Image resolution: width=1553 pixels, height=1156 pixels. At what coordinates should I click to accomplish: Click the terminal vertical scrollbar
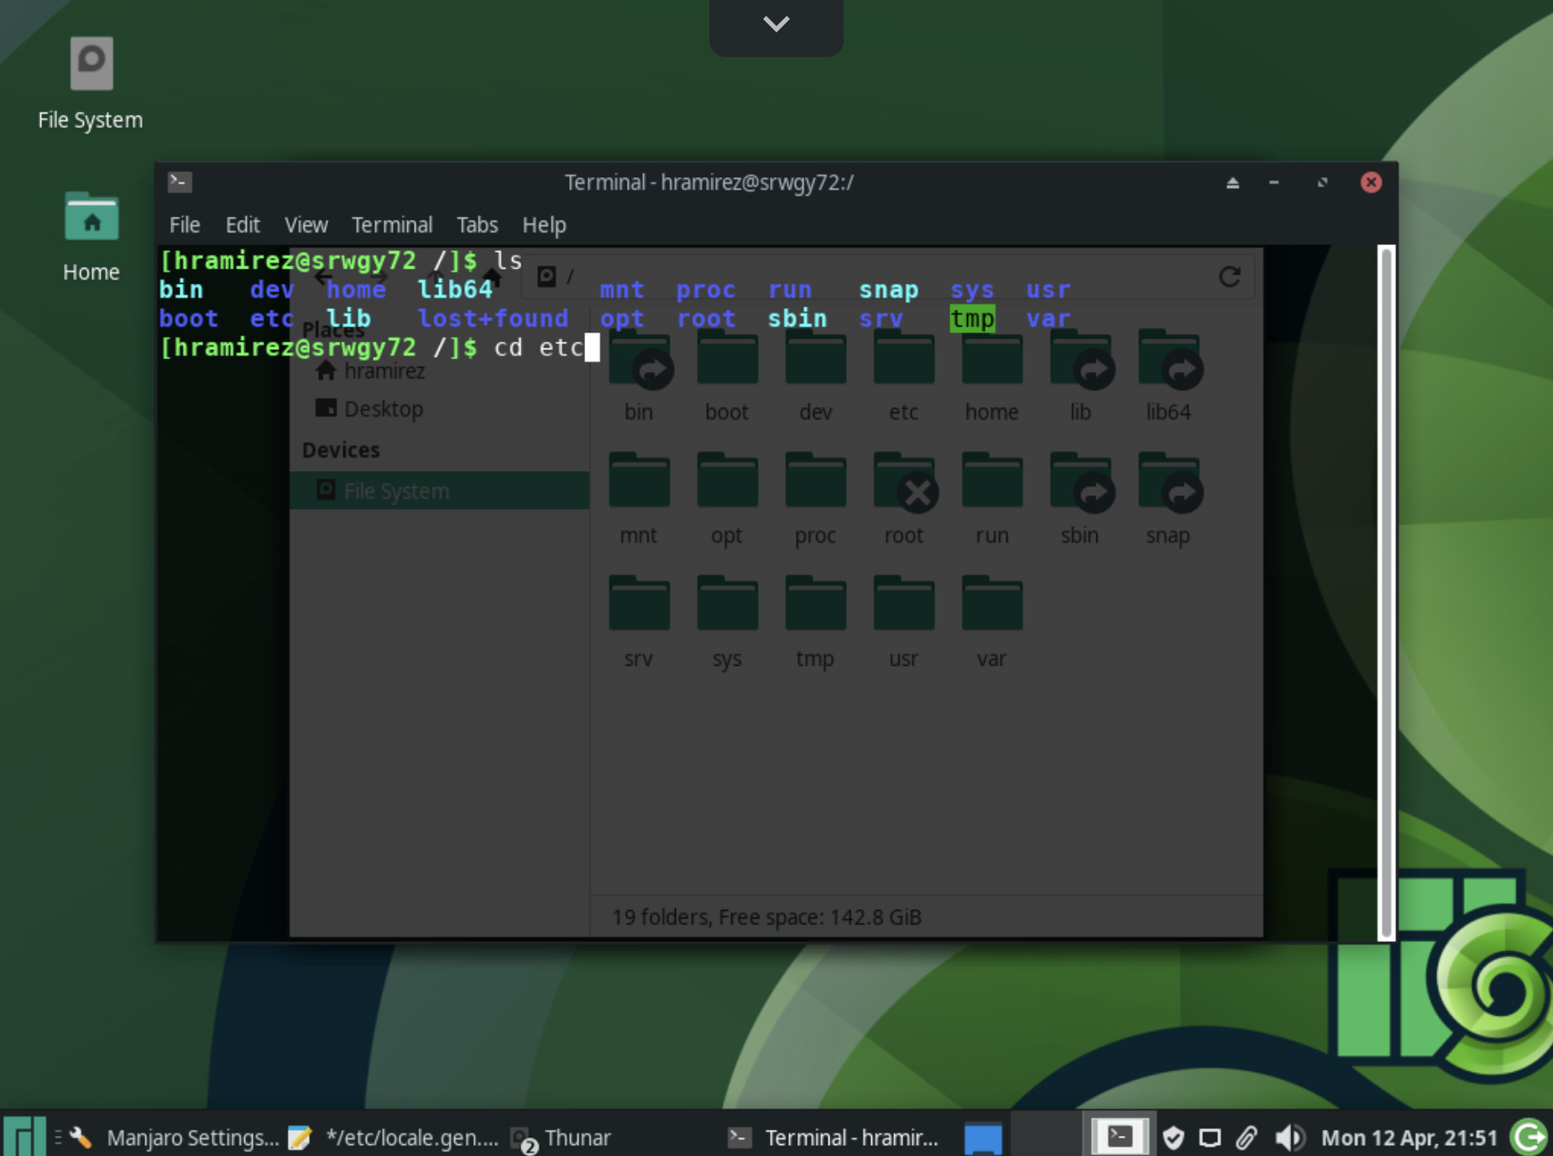coord(1386,593)
